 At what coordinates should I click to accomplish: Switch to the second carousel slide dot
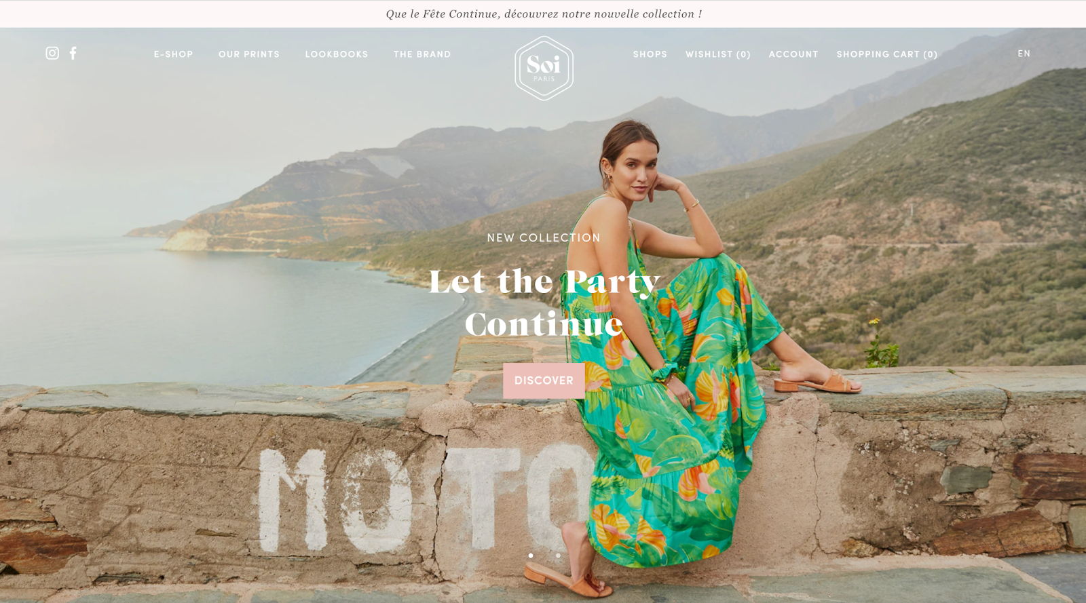pyautogui.click(x=558, y=556)
